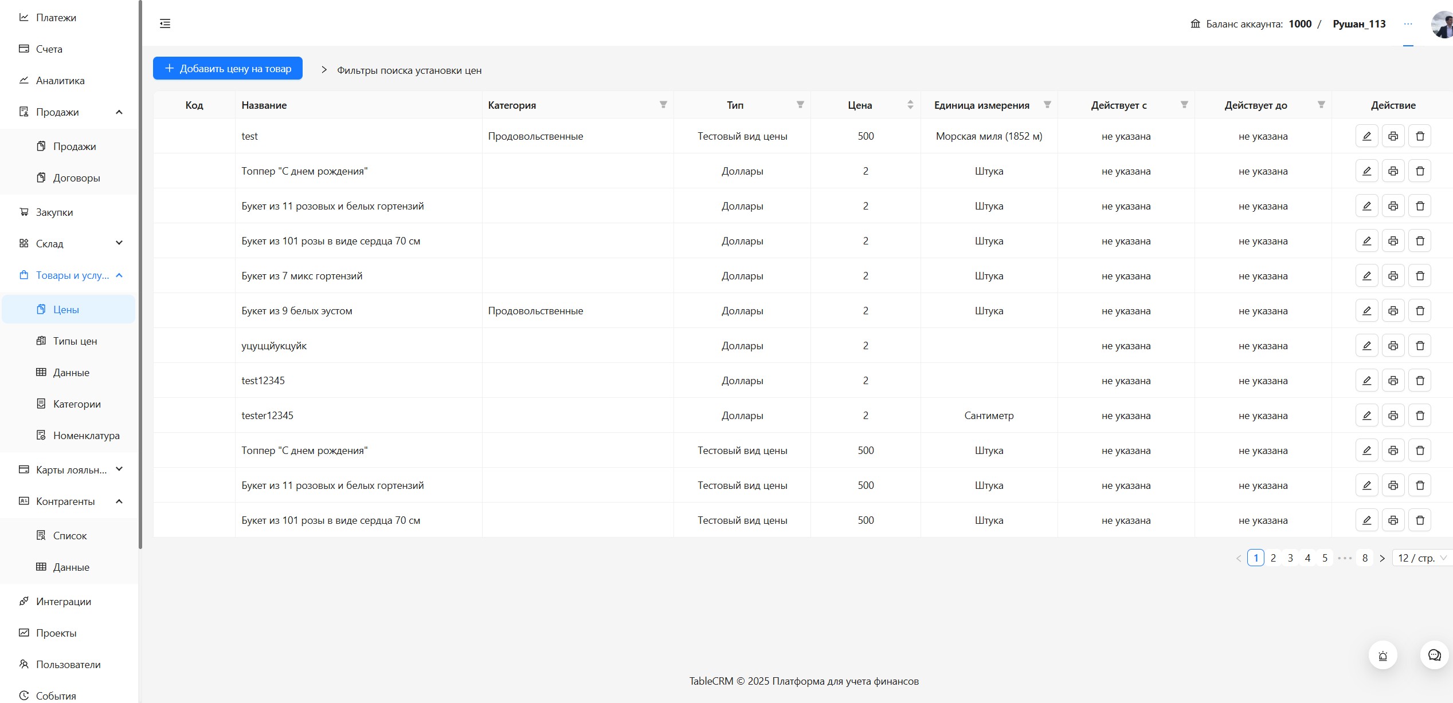The image size is (1453, 703).
Task: Click the alarm notification floating icon
Action: coord(1382,656)
